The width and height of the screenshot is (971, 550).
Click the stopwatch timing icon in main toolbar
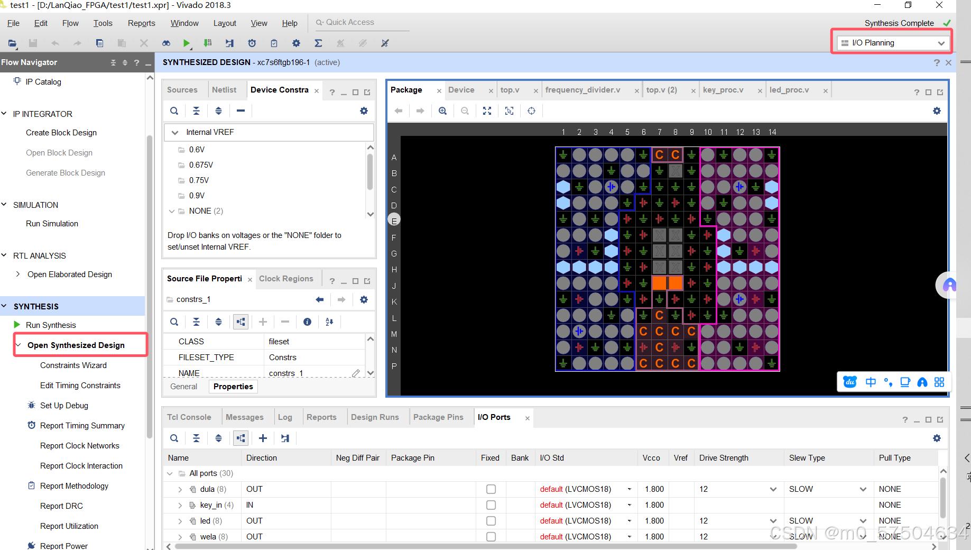point(252,43)
